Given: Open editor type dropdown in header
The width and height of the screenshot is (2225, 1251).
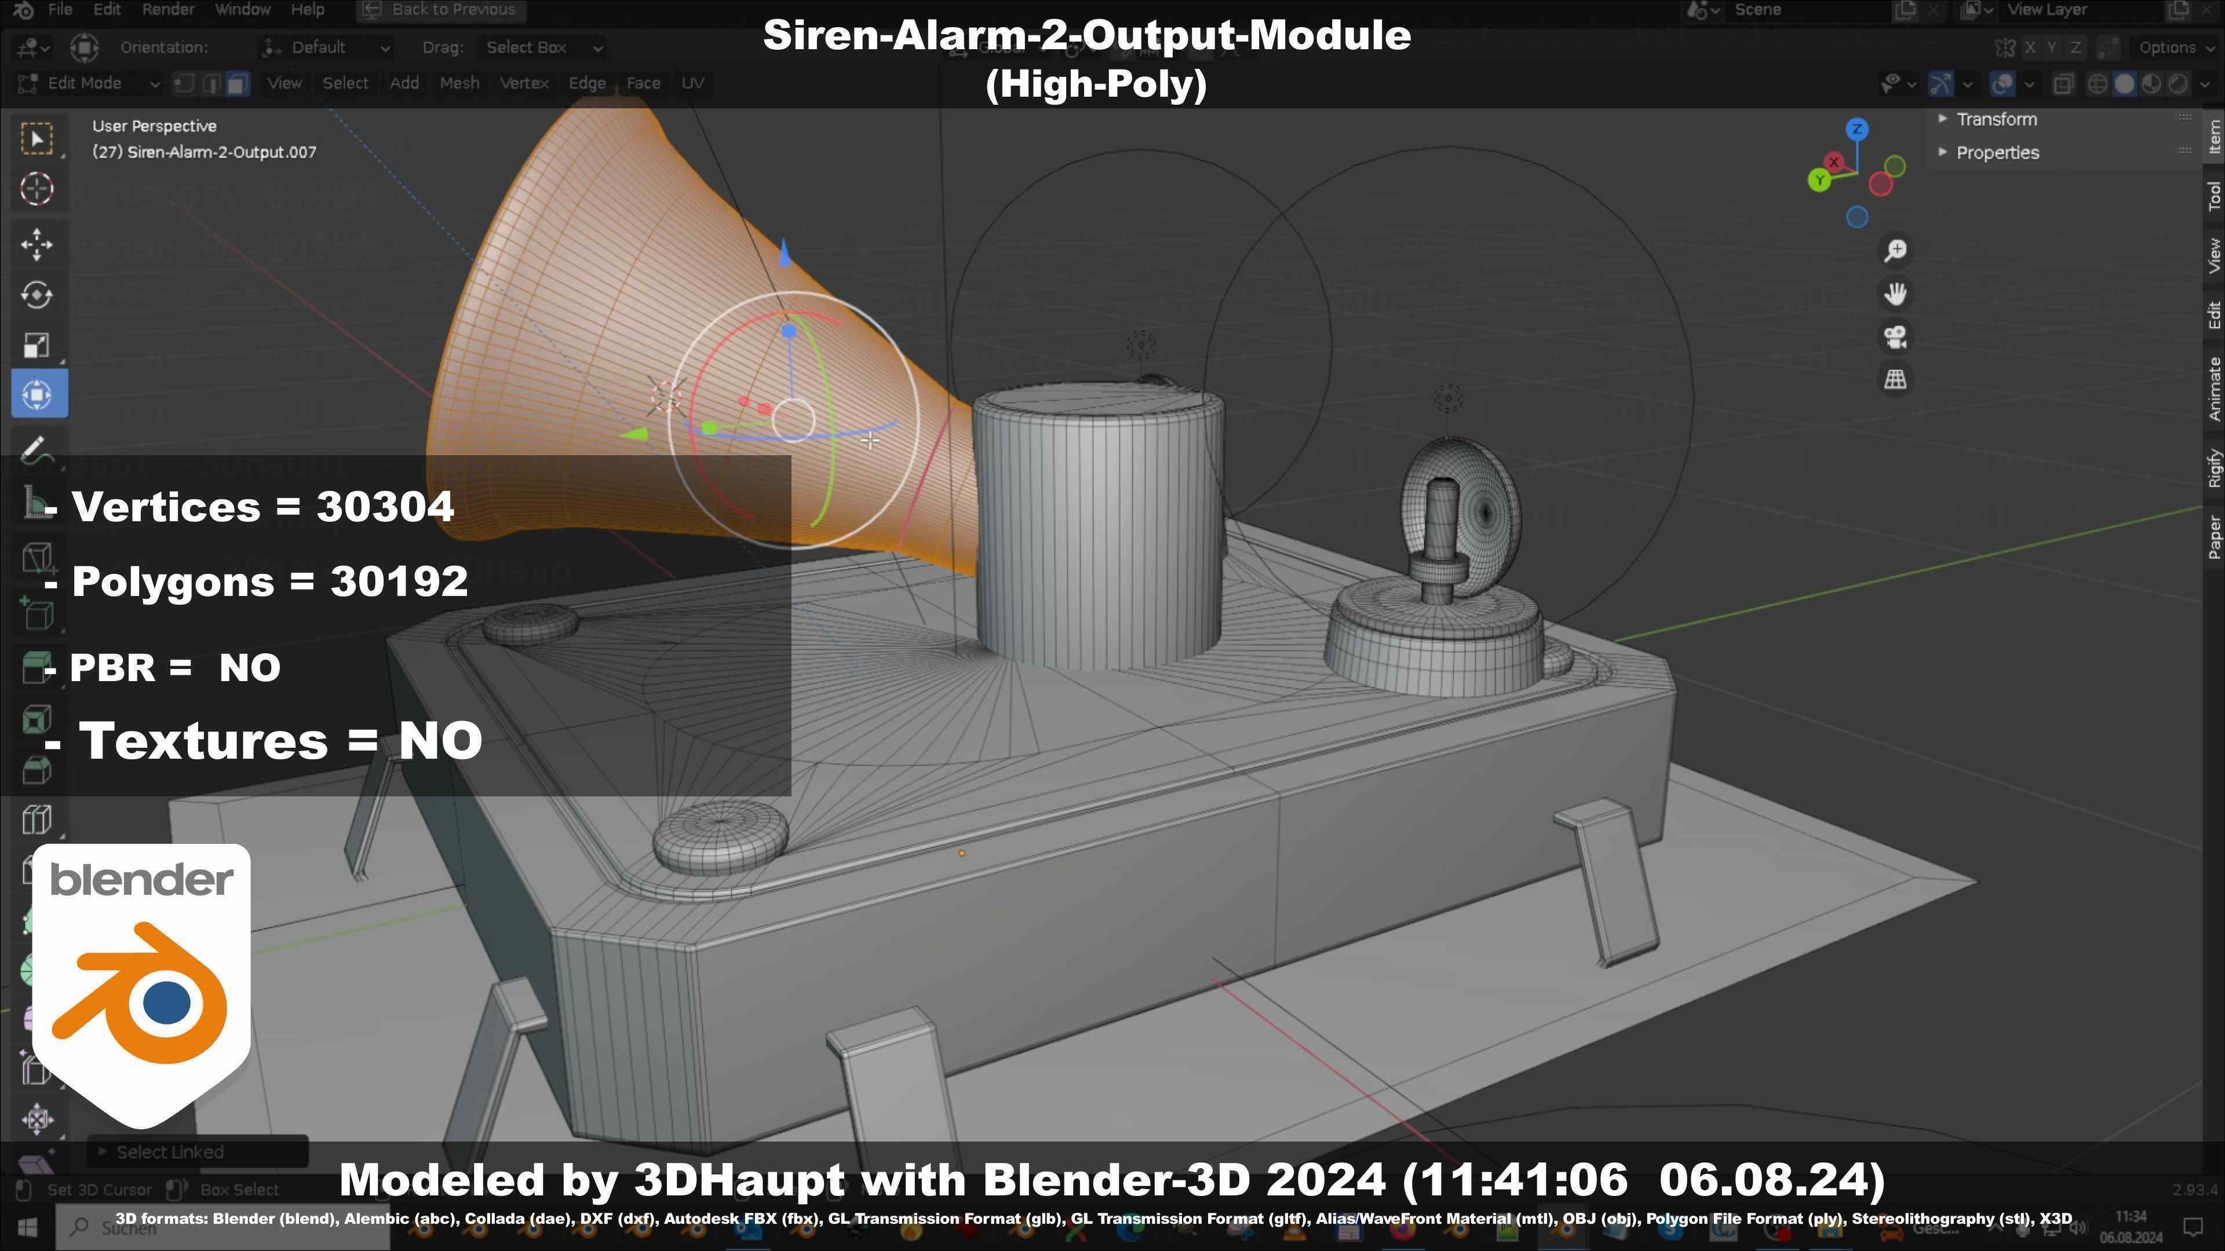Looking at the screenshot, I should pos(34,47).
